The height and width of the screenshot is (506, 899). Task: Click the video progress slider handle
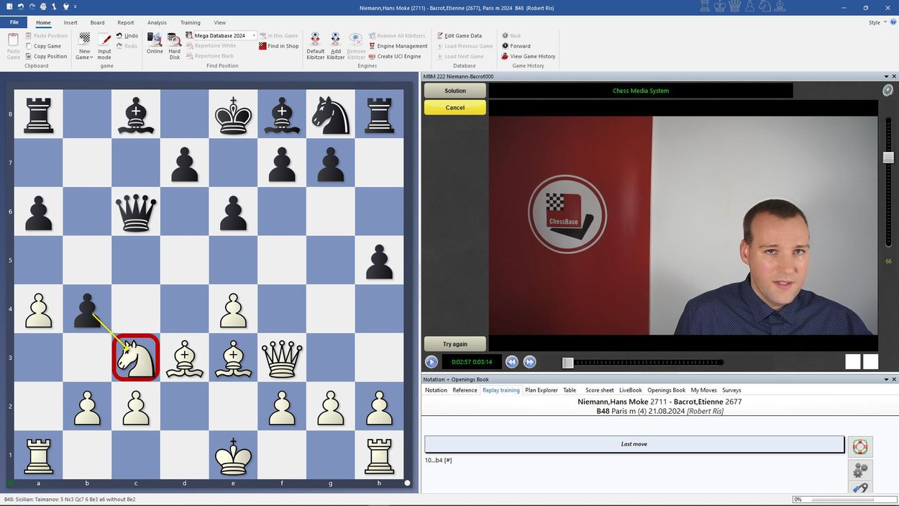[567, 363]
